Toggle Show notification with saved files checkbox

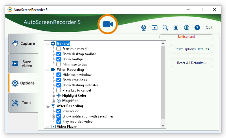[x=59, y=116]
